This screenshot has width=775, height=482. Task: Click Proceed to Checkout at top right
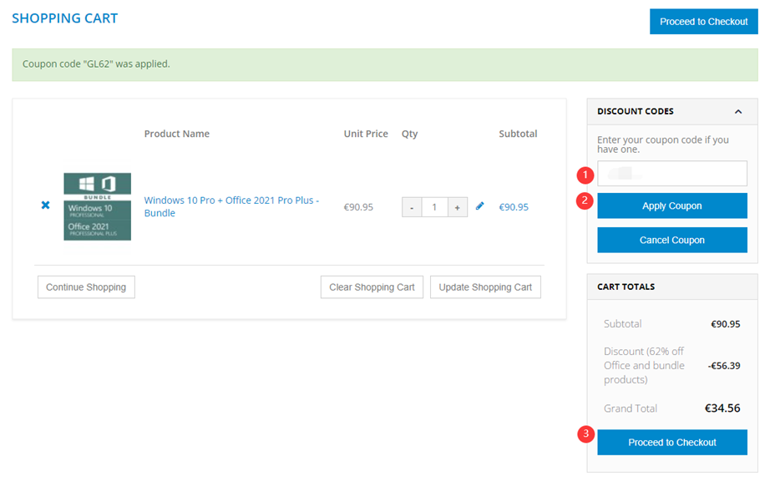[703, 22]
